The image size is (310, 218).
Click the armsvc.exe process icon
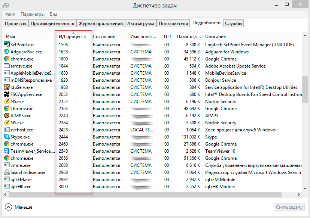tap(7, 66)
